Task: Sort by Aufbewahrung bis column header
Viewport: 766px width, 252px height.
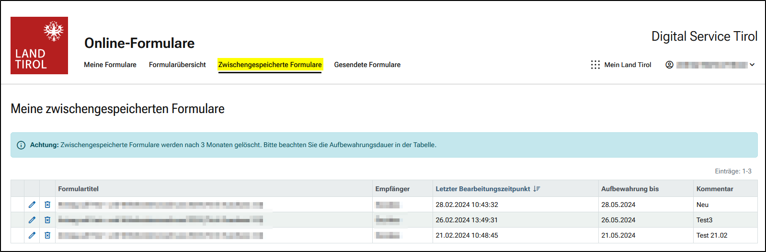Action: coord(629,189)
